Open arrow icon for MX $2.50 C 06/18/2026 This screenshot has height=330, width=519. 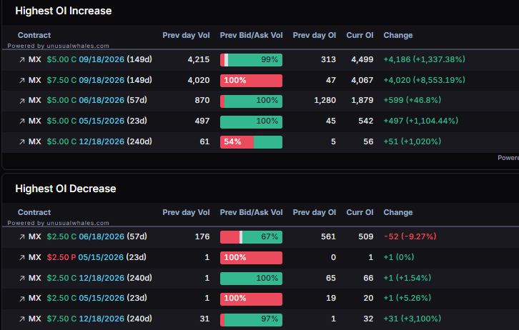(x=22, y=236)
